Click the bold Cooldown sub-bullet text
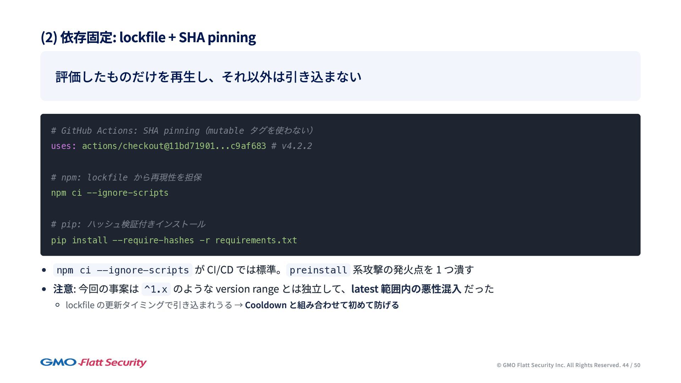The width and height of the screenshot is (681, 383). click(x=322, y=305)
